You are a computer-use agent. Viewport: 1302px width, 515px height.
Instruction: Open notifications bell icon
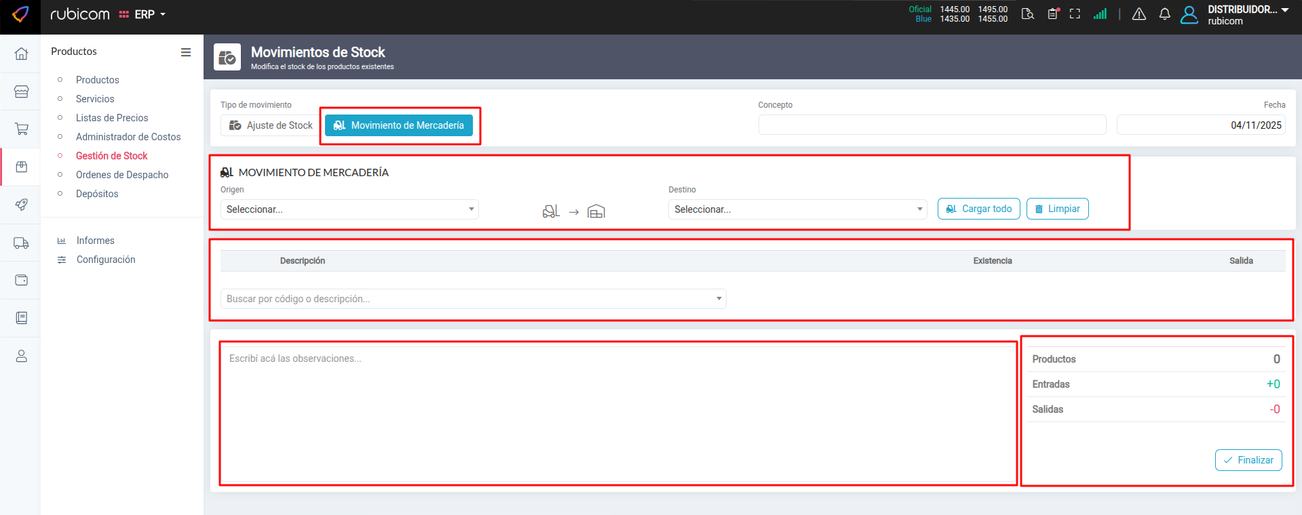[1164, 14]
